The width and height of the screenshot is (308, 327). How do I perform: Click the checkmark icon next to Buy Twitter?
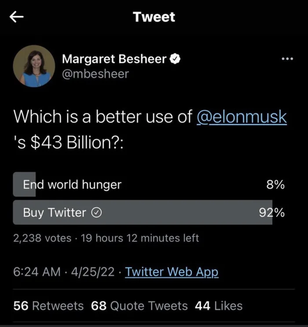[96, 213]
